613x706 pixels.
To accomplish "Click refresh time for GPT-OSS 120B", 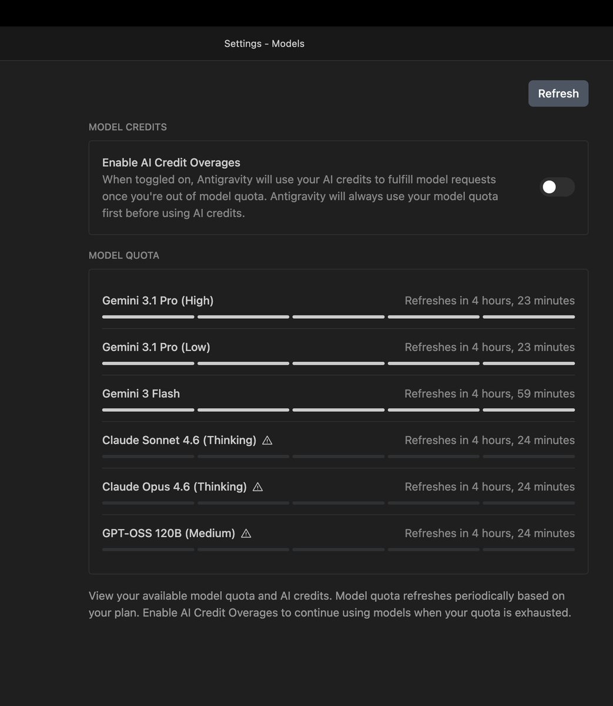I will [490, 533].
